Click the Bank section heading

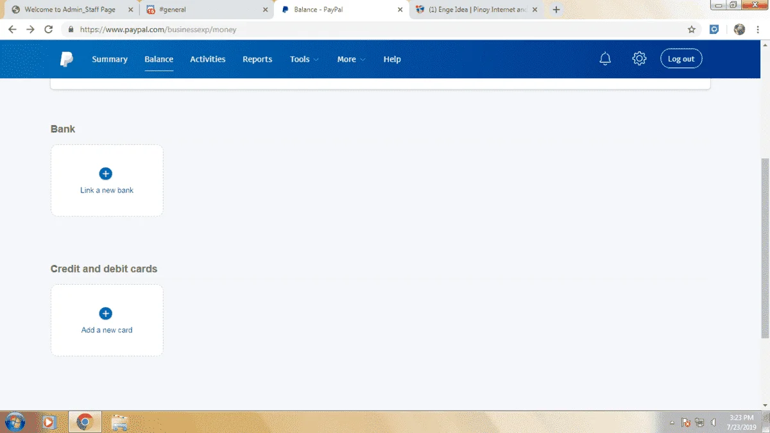pyautogui.click(x=63, y=129)
